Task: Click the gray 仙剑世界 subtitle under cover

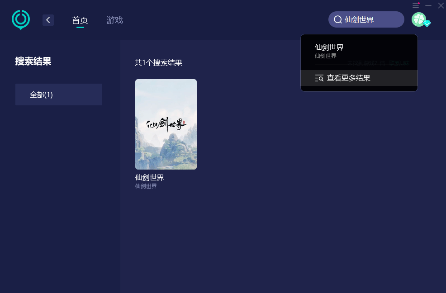Action: [146, 186]
